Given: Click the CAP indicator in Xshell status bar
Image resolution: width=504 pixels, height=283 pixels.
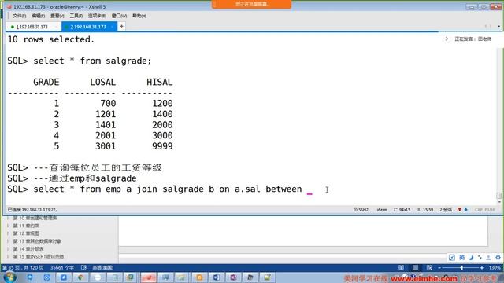Looking at the screenshot, I should tap(479, 210).
